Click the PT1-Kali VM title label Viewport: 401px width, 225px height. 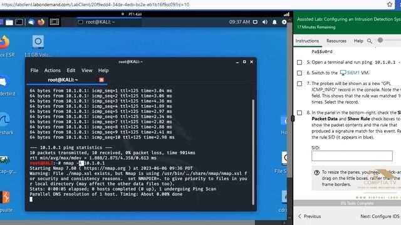[x=135, y=14]
